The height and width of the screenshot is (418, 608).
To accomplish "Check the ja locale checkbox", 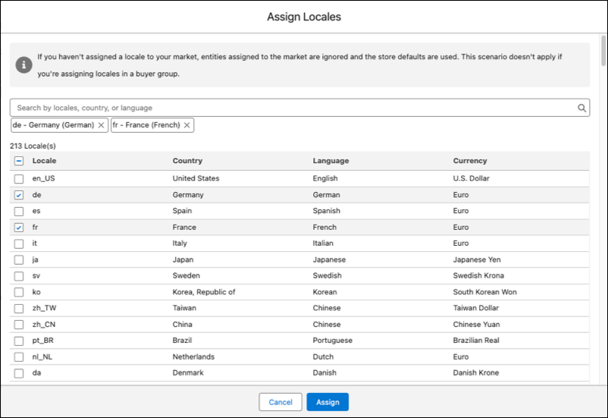I will coord(19,259).
